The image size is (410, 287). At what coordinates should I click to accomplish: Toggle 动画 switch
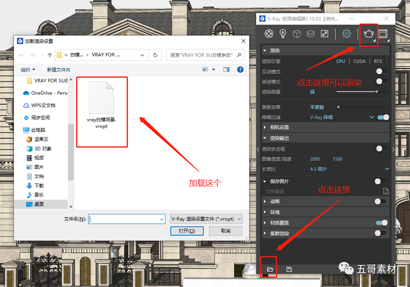click(x=380, y=201)
